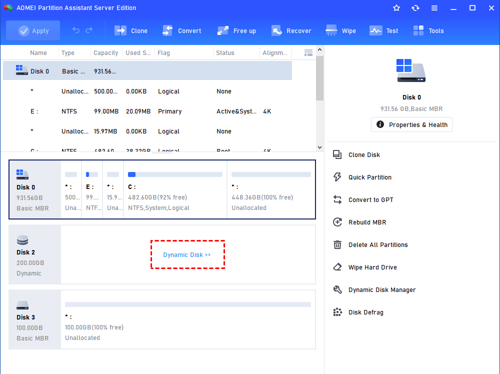Open the Convert menu
500x374 pixels.
pyautogui.click(x=181, y=30)
